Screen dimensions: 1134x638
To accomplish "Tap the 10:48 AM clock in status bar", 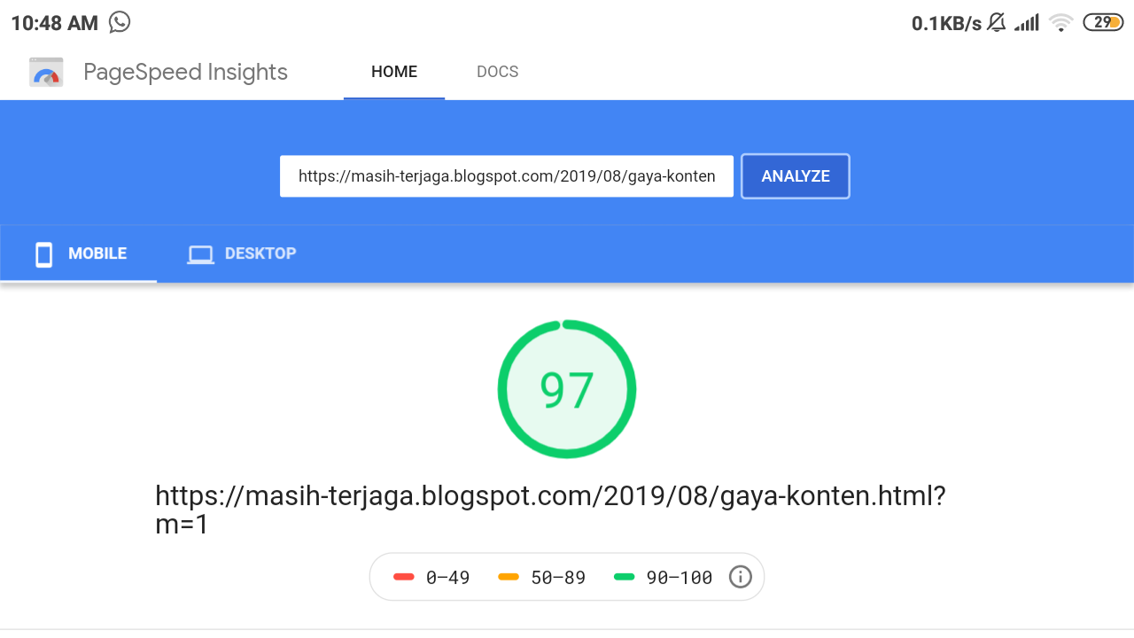I will 55,23.
